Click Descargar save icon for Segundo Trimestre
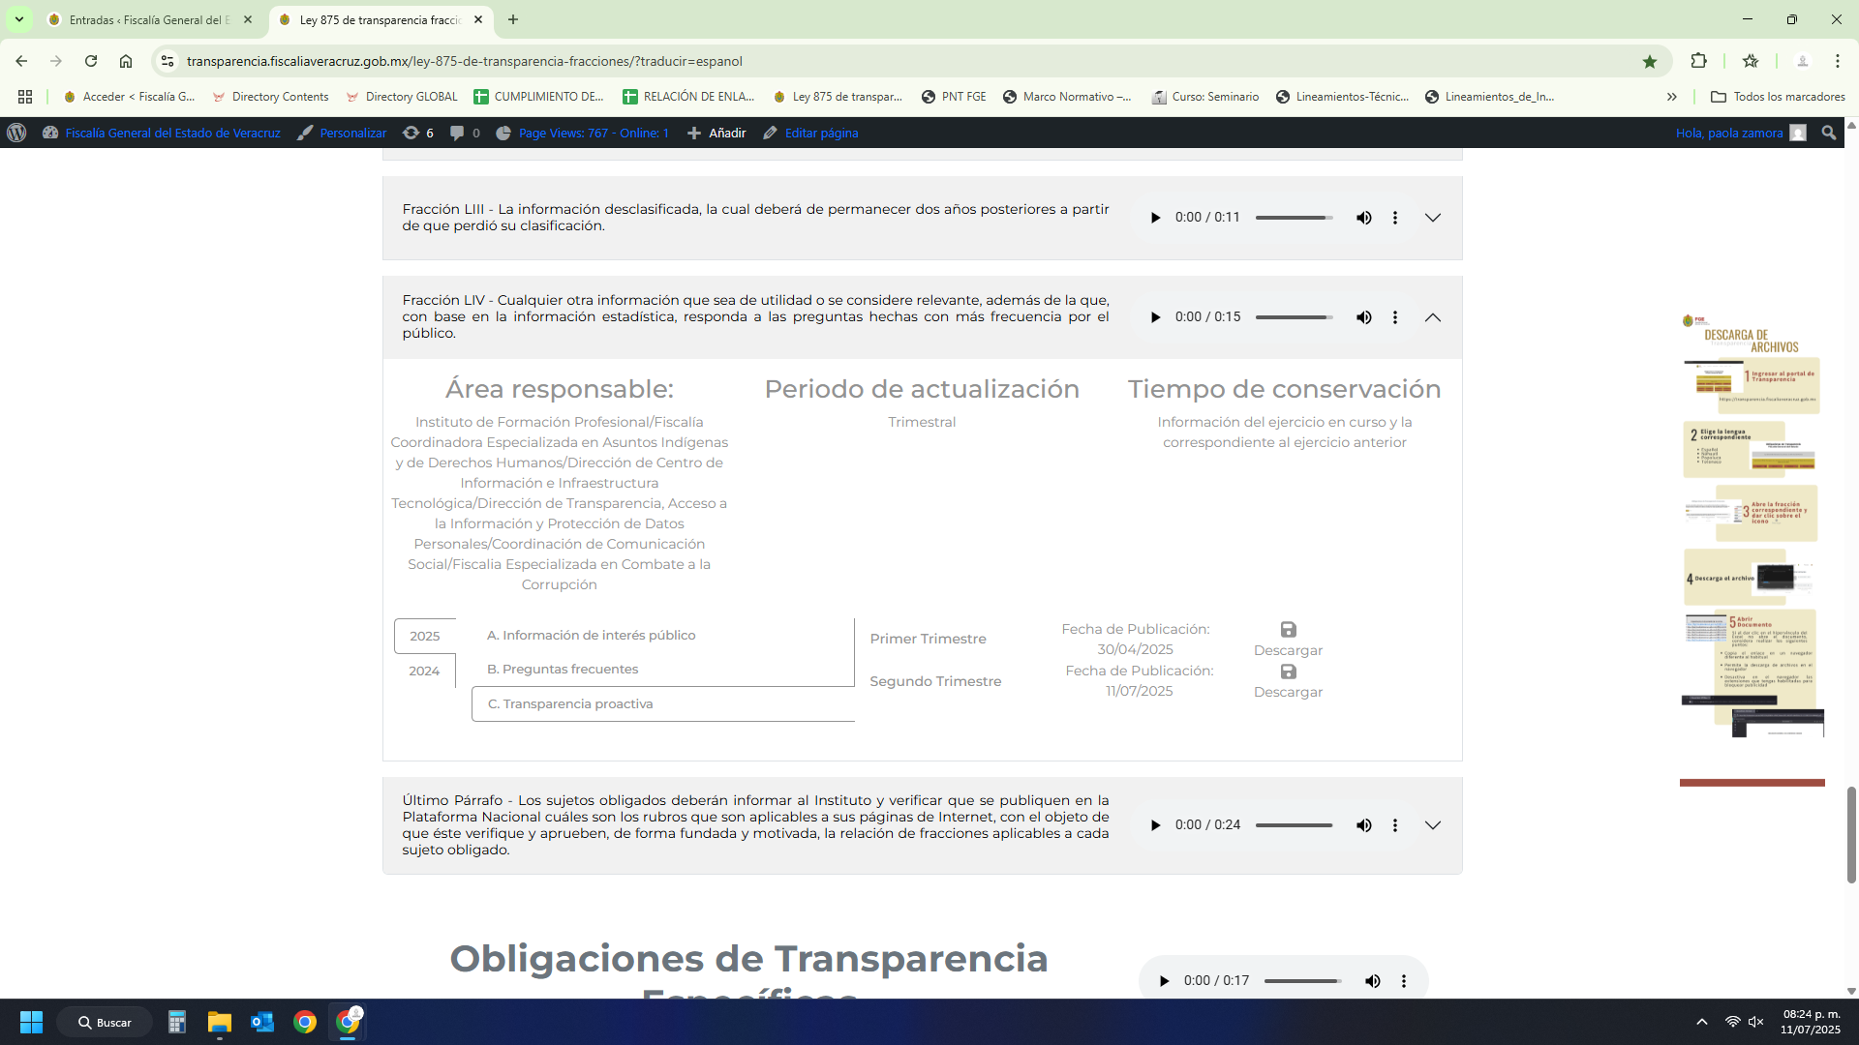 1288,672
